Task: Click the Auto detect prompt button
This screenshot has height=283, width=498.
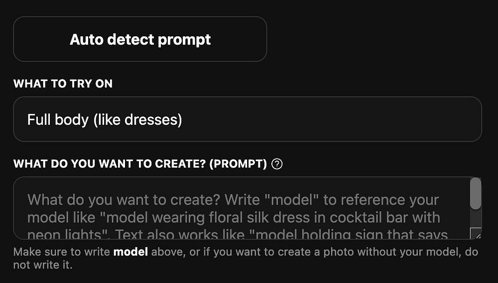Action: tap(140, 39)
